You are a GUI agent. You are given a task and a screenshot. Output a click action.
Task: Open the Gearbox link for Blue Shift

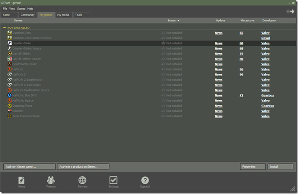pos(267,95)
